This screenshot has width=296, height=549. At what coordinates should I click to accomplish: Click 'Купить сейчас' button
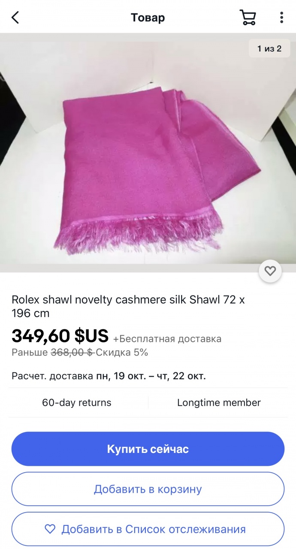148,449
